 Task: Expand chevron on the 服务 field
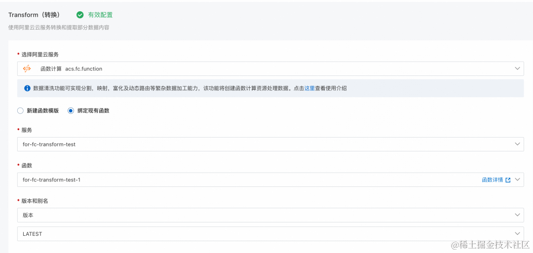click(517, 145)
